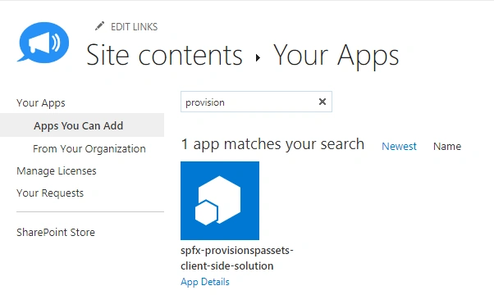The image size is (494, 304).
Task: Open Your Apps in left navigation
Action: pyautogui.click(x=41, y=103)
